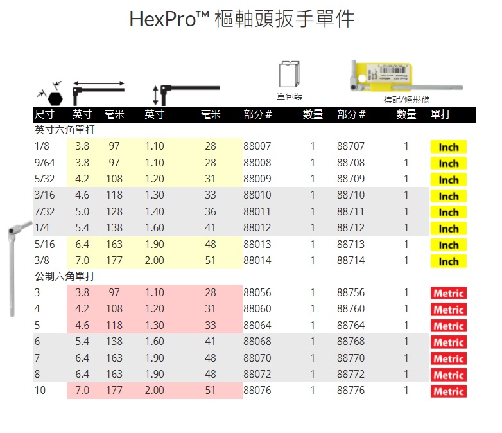Select part number 88776
Image resolution: width=502 pixels, height=433 pixels.
(351, 391)
